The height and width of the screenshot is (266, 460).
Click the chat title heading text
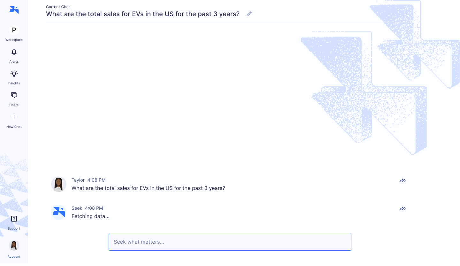(143, 14)
